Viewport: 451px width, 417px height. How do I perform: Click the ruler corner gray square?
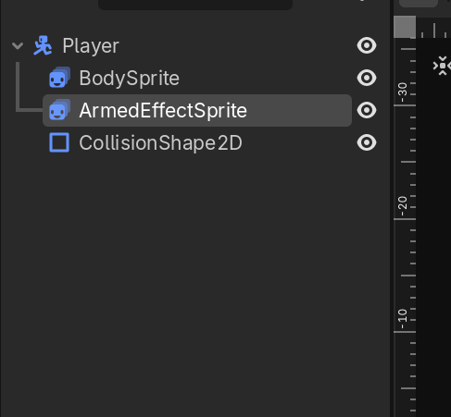pos(405,27)
